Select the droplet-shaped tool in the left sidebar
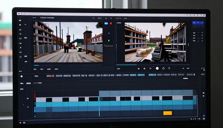 click(21, 47)
